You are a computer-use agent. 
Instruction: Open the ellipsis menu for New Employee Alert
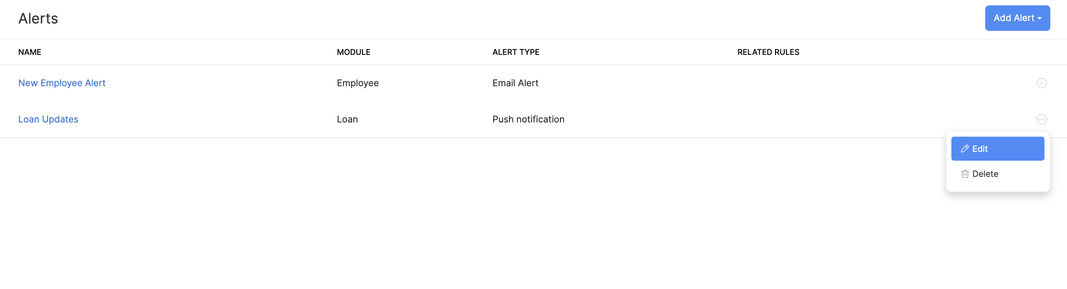[1042, 83]
